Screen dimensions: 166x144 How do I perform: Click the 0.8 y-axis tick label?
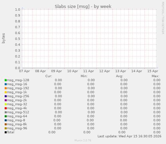pyautogui.click(x=18, y=21)
